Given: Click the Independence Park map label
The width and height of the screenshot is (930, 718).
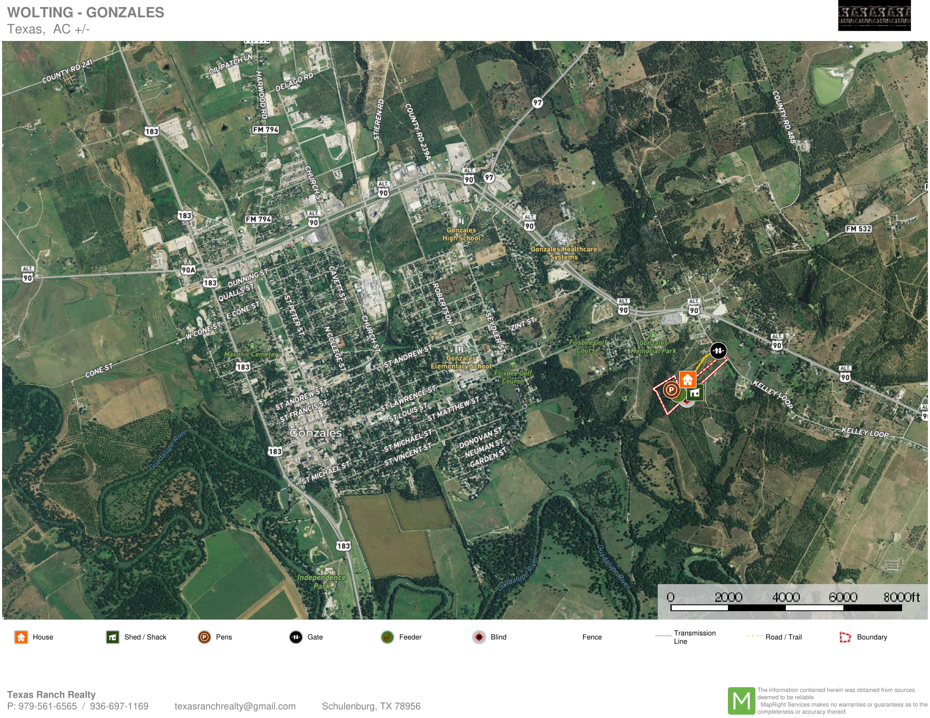Looking at the screenshot, I should click(x=321, y=582).
